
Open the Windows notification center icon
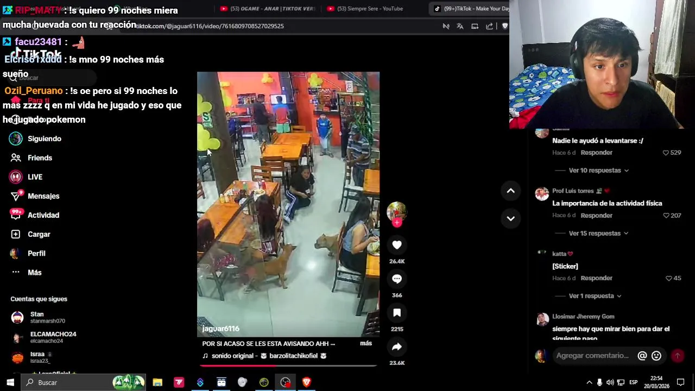(x=680, y=382)
